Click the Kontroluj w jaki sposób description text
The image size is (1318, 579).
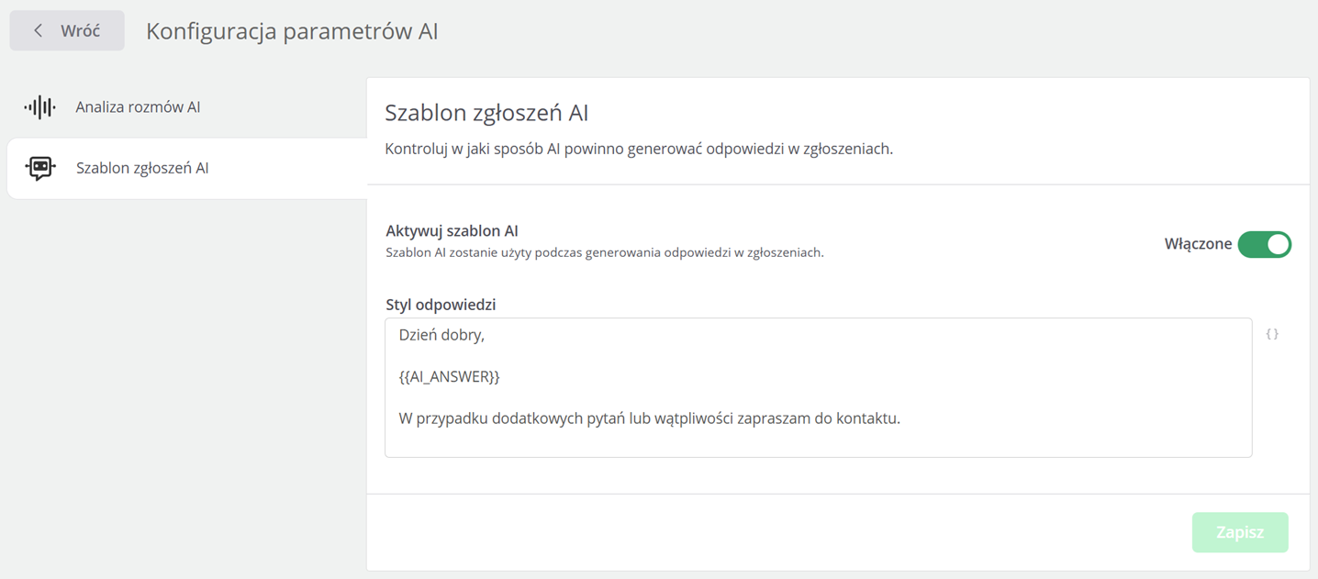[x=639, y=149]
